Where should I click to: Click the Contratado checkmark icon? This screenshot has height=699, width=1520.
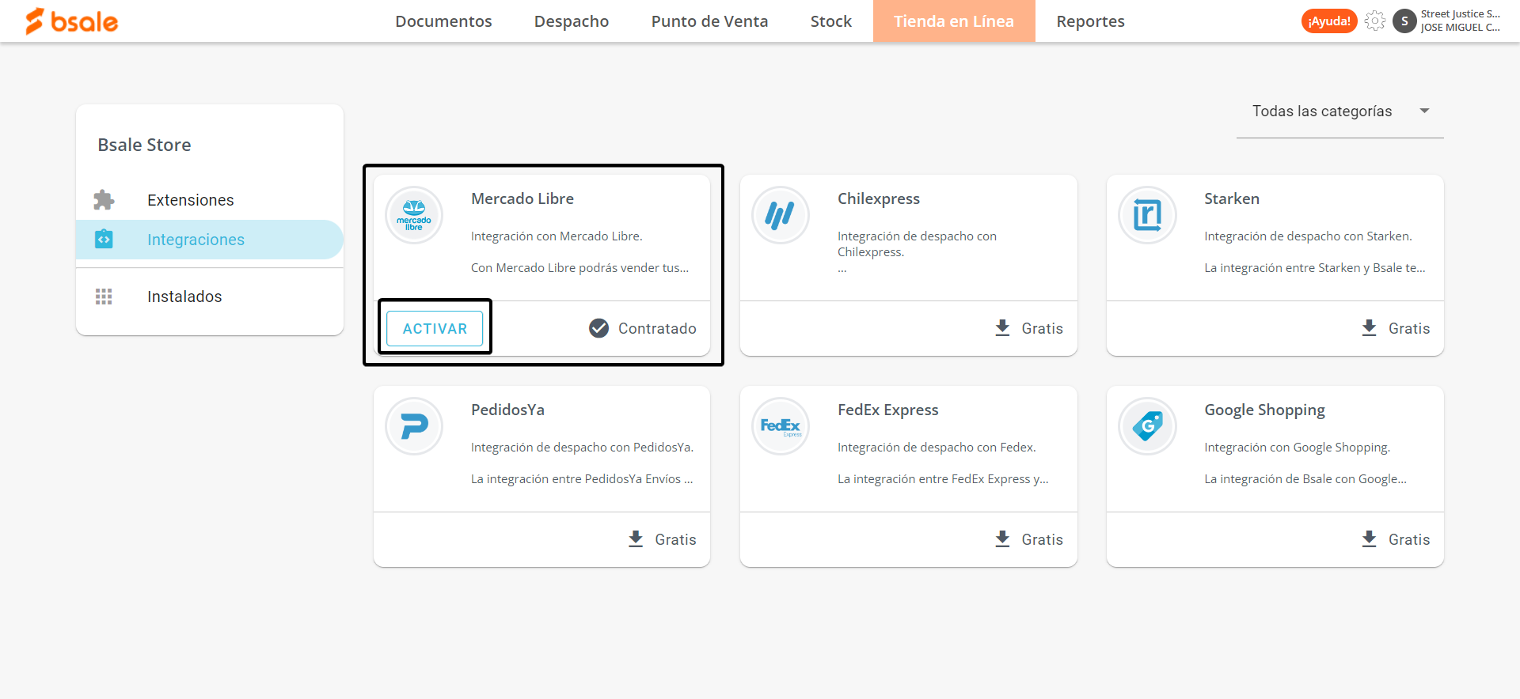tap(599, 328)
